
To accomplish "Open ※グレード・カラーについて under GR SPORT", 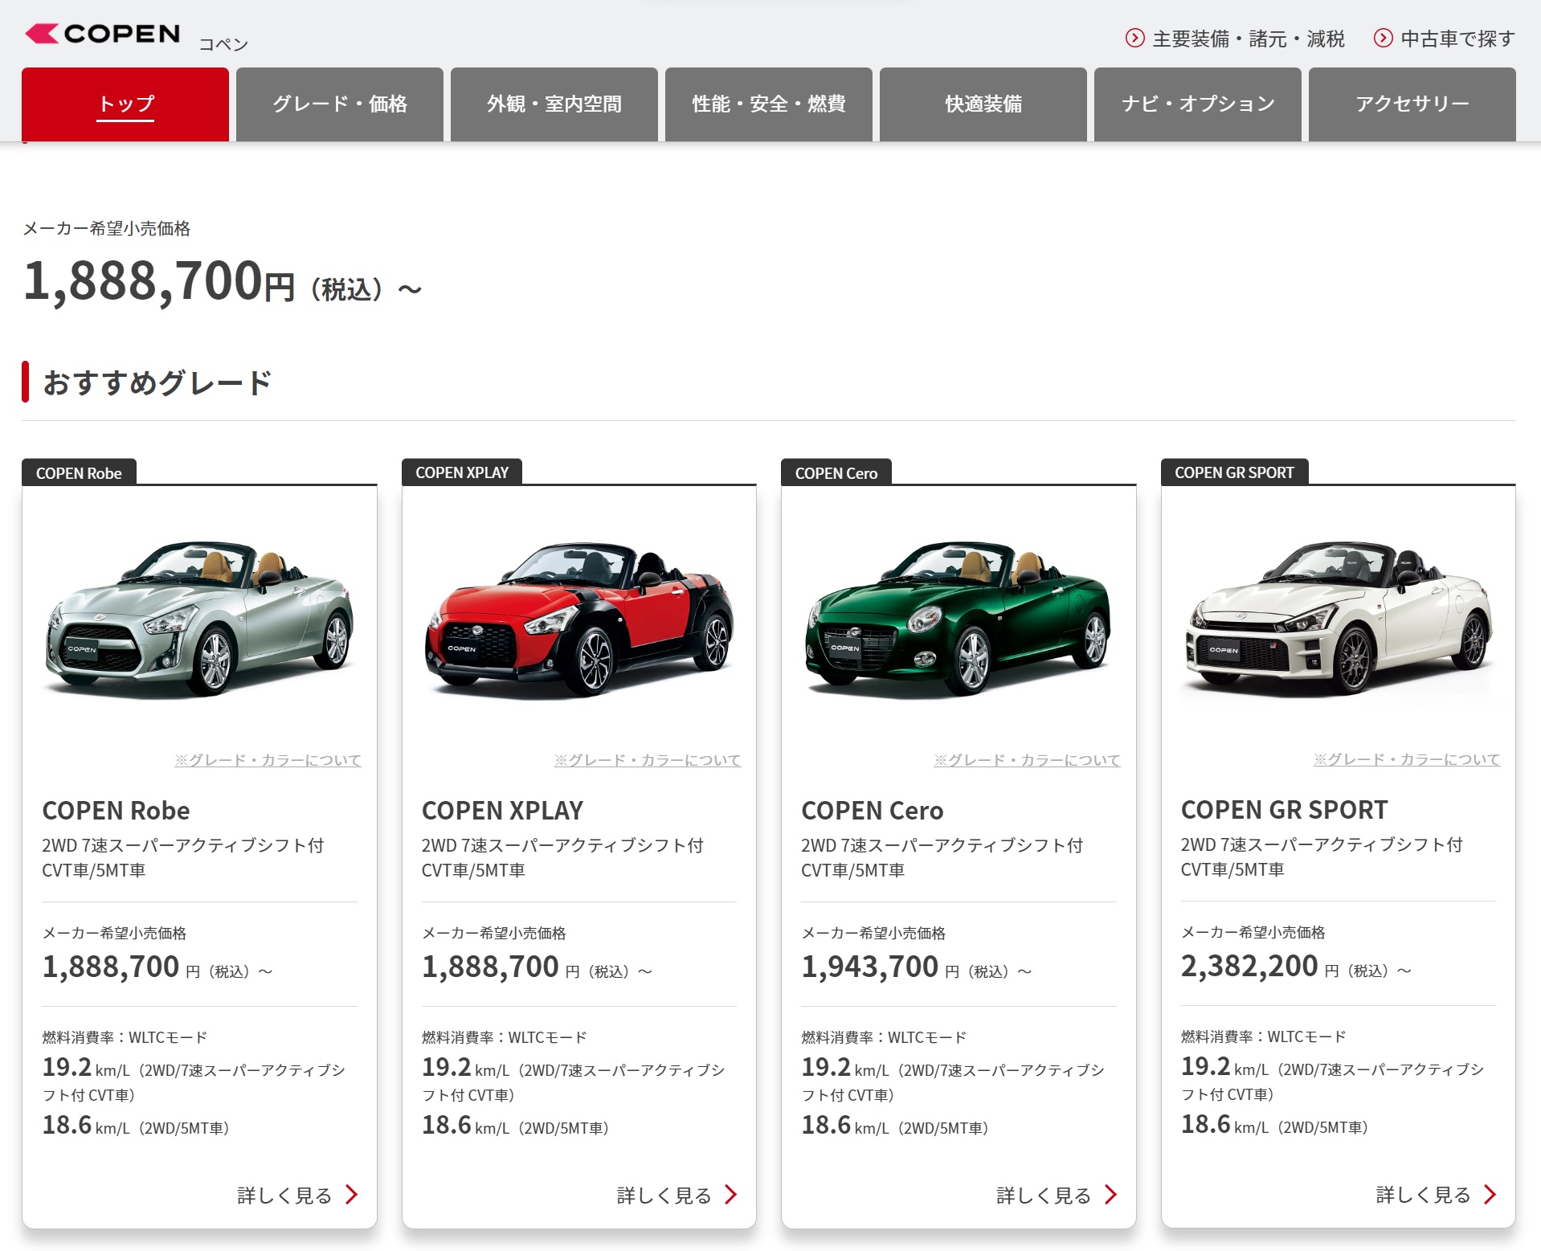I will (x=1407, y=759).
